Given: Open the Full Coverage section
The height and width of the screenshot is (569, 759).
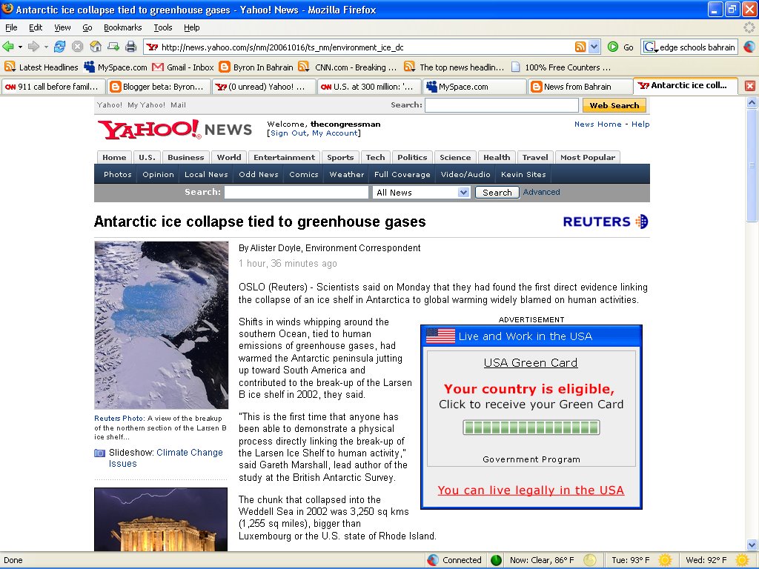Looking at the screenshot, I should click(402, 174).
